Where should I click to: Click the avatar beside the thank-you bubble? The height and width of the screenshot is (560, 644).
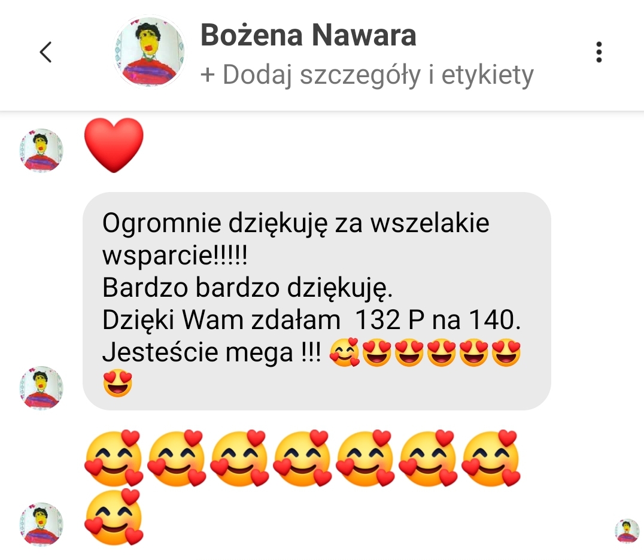point(41,388)
